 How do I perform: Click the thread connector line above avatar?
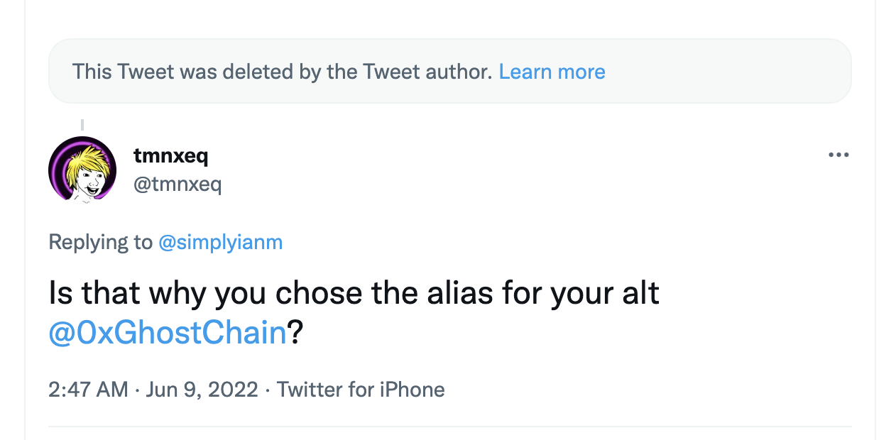point(82,126)
